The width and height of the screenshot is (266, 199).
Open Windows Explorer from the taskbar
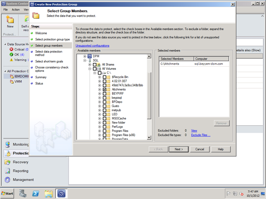49,194
